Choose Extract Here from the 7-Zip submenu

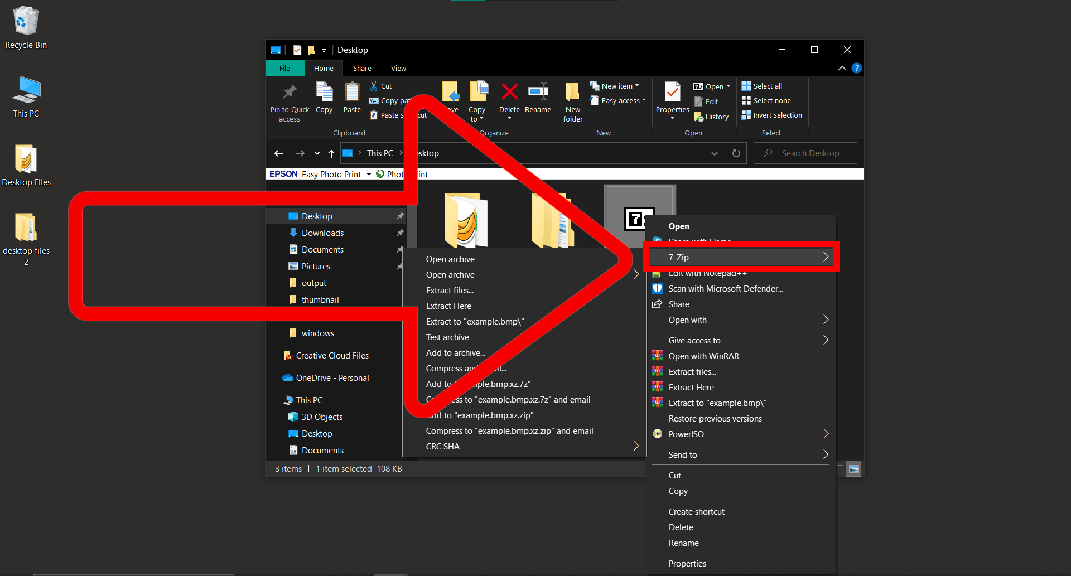(448, 306)
